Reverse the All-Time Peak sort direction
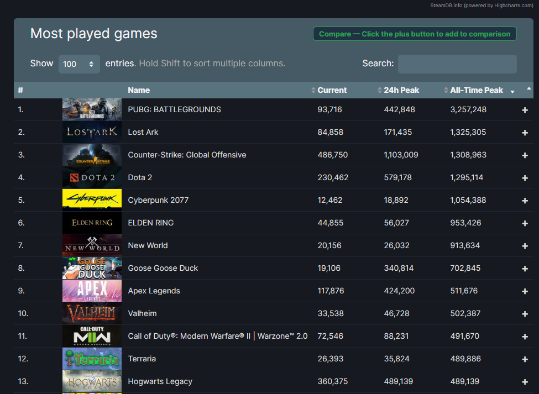539x394 pixels. 512,92
